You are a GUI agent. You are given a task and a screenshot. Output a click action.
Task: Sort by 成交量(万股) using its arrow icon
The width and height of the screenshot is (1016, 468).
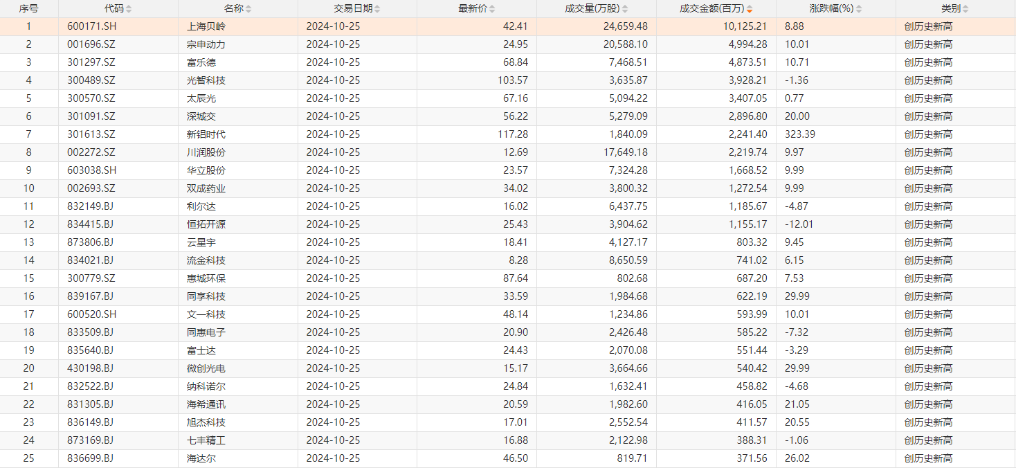pos(625,9)
